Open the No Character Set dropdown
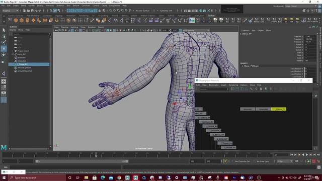Viewport: 322px width, 181px height. [x=243, y=161]
